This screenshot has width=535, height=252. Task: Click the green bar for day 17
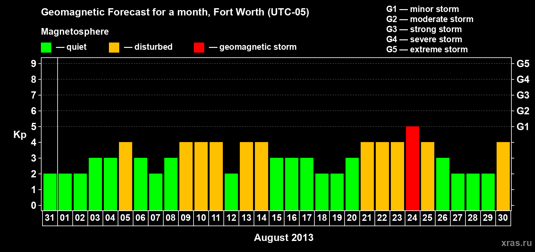coord(307,184)
